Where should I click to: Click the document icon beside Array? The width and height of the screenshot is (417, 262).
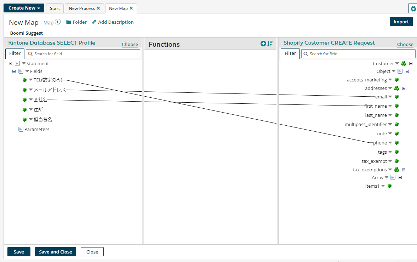pos(393,177)
